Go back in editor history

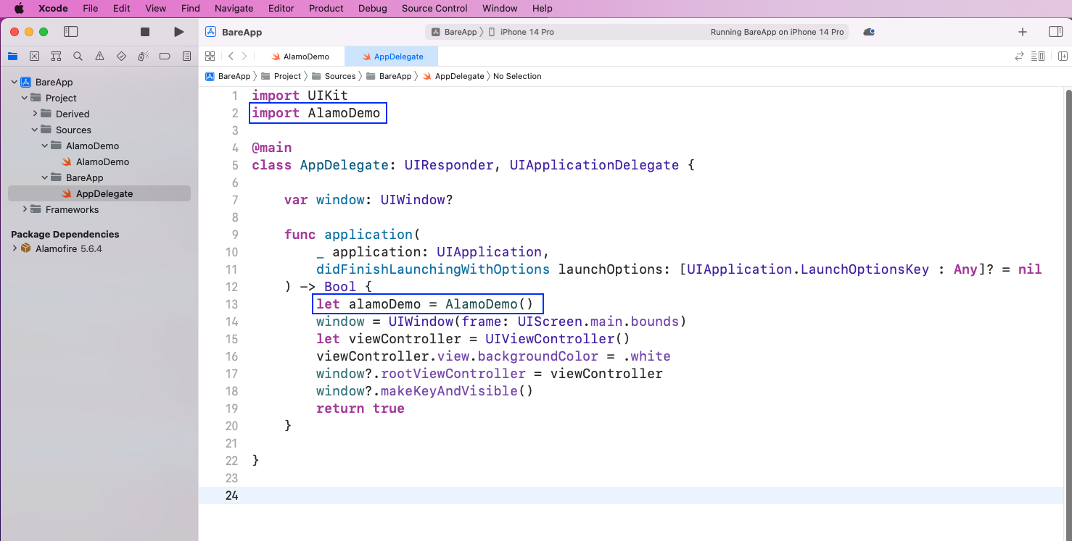coord(231,56)
